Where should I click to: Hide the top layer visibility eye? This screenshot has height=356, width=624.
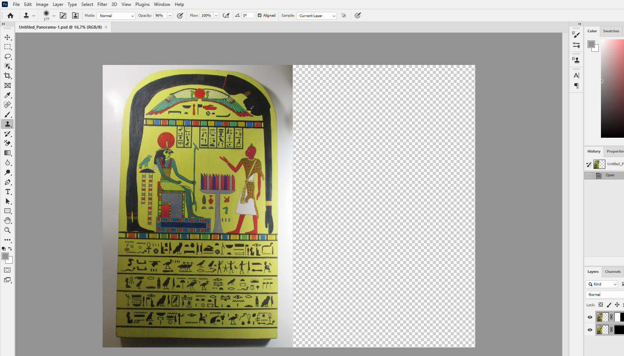590,317
